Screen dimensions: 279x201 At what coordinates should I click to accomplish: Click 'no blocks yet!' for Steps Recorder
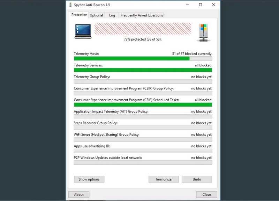click(x=202, y=123)
